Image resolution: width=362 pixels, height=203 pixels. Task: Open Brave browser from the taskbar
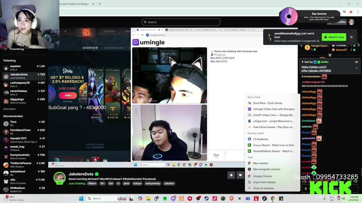[231, 198]
